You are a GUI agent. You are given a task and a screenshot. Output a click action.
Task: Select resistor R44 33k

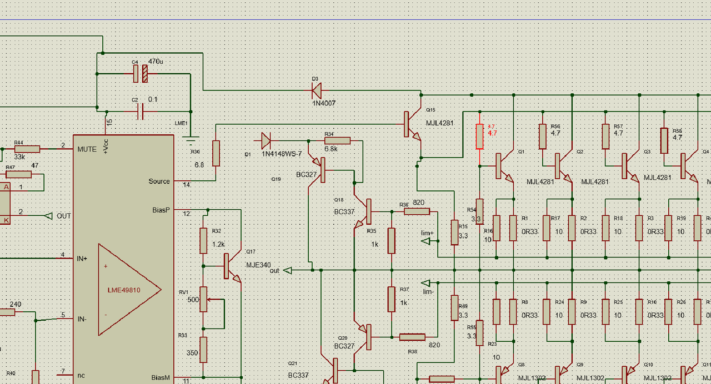click(x=27, y=149)
